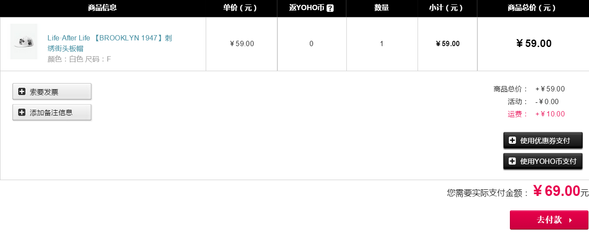
Task: Expand the 索要发票 invoice section
Action: [x=52, y=92]
